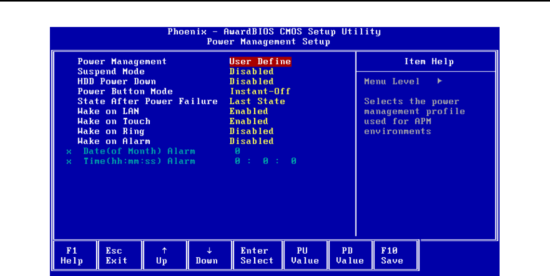Click the Menu Level text
The image size is (550, 276).
click(392, 81)
